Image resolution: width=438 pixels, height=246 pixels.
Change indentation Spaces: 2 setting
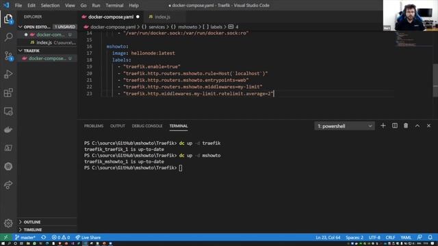[355, 237]
